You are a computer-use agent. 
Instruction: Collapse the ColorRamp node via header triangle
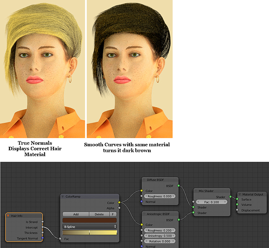[x=62, y=196]
